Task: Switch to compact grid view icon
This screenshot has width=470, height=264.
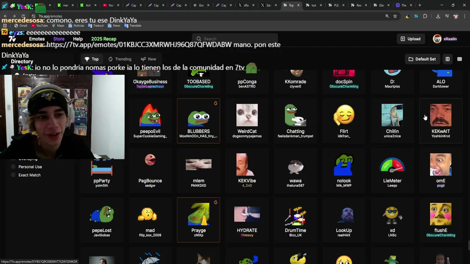Action: 459,59
